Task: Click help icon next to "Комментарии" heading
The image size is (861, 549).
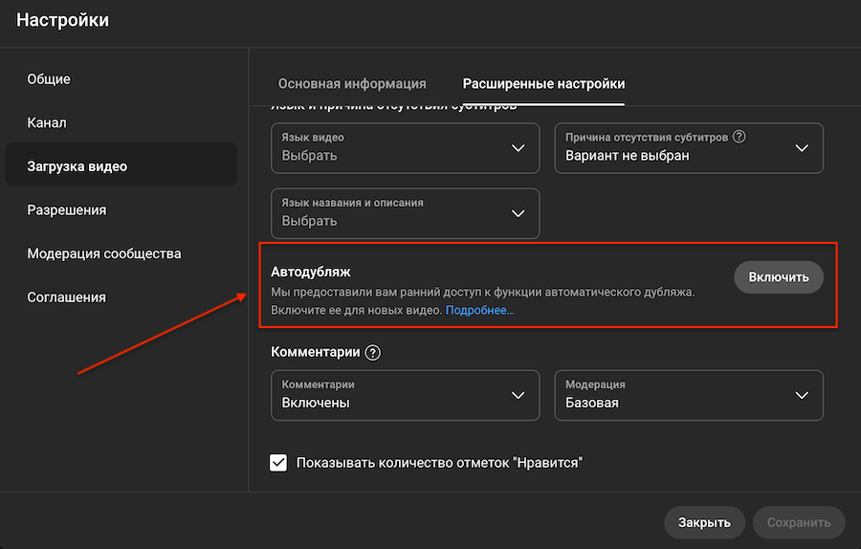Action: coord(373,352)
